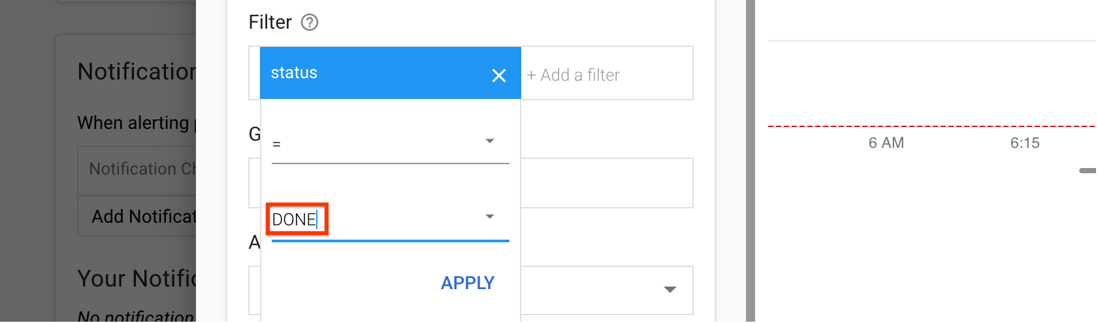Click the Notification section heading
Screen dimensions: 1098x323
pyautogui.click(x=137, y=72)
